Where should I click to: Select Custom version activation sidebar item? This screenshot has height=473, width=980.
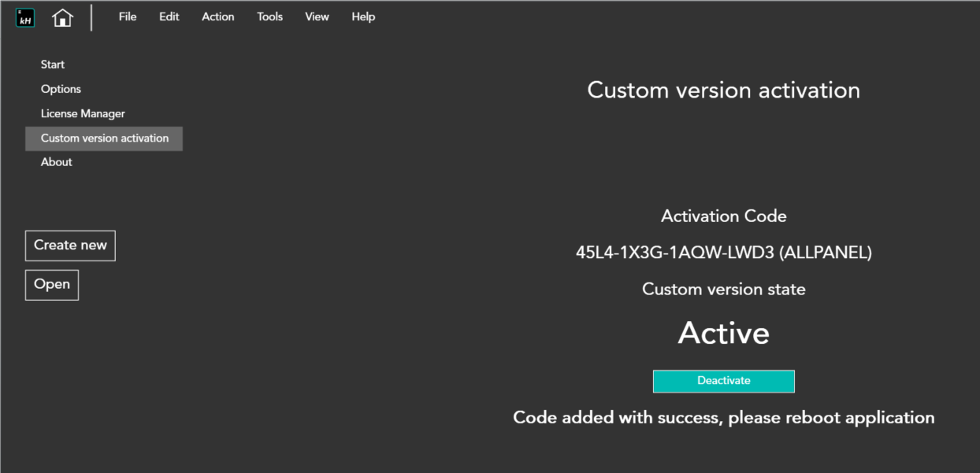(x=104, y=139)
